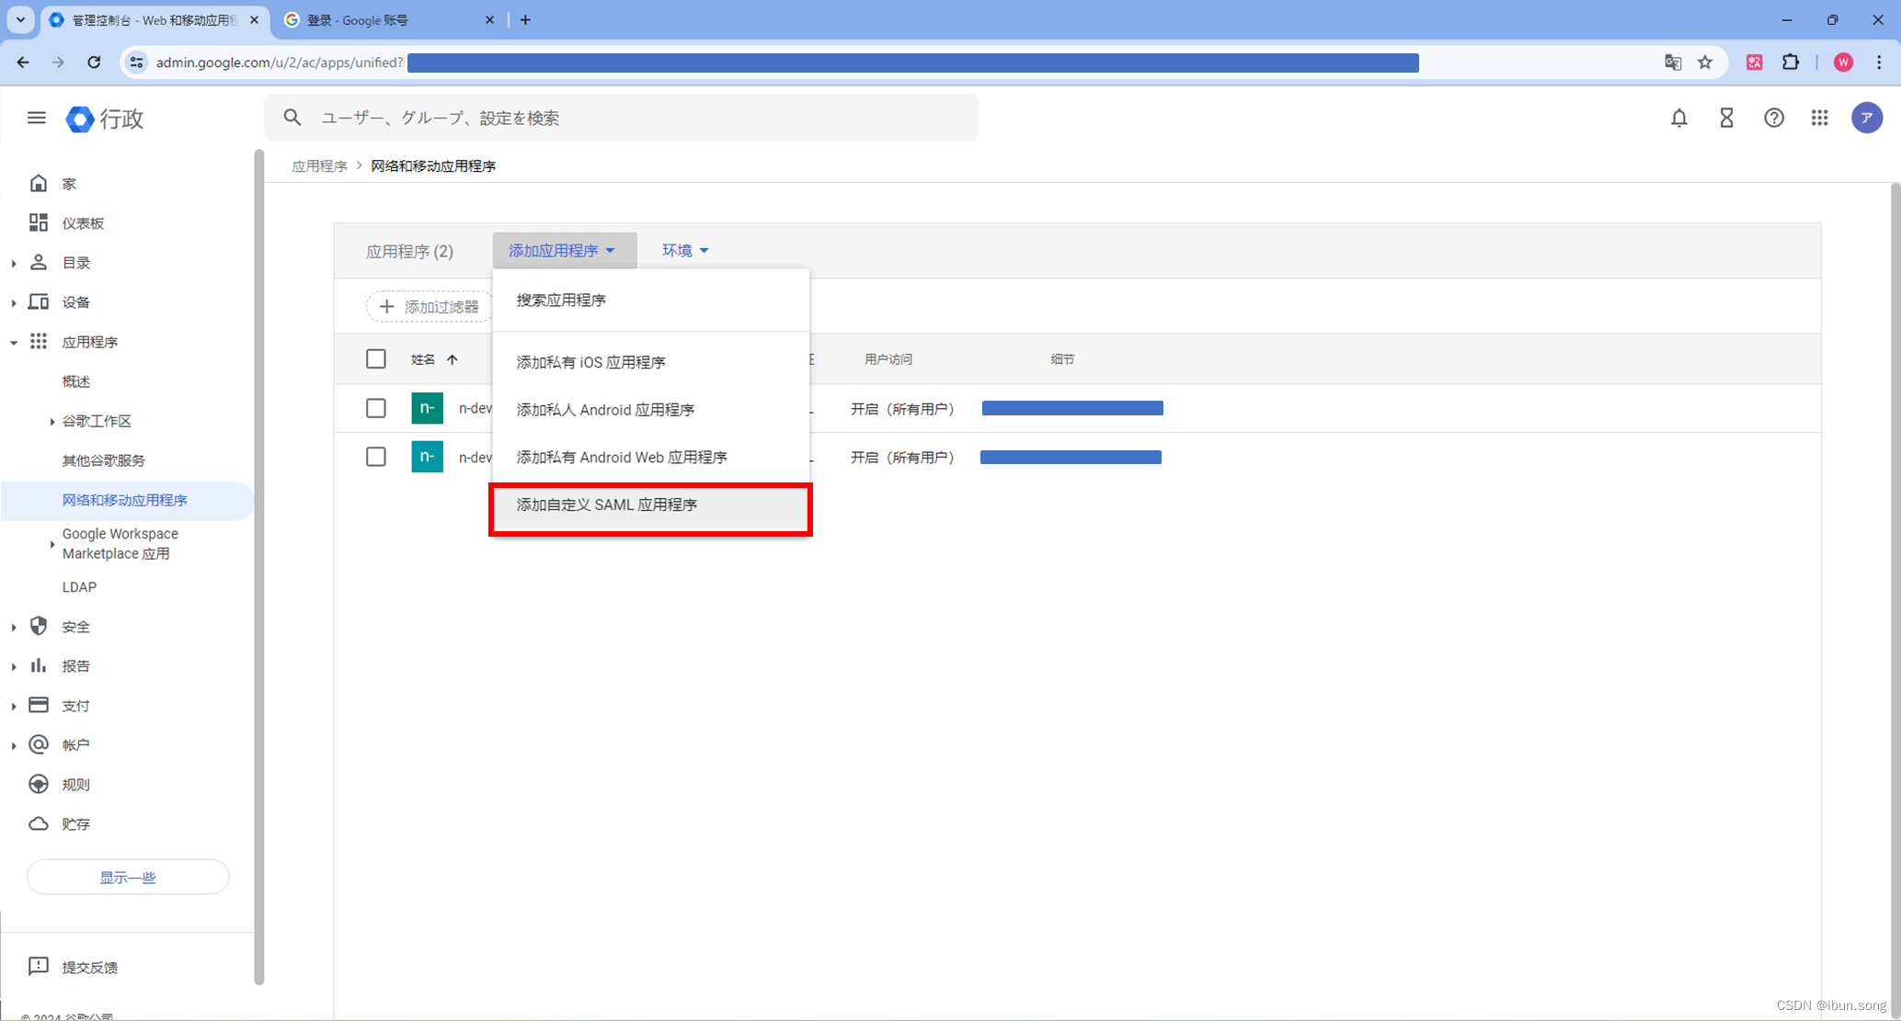Click 显示一些 button
Screen dimensions: 1901x1021
pos(128,878)
